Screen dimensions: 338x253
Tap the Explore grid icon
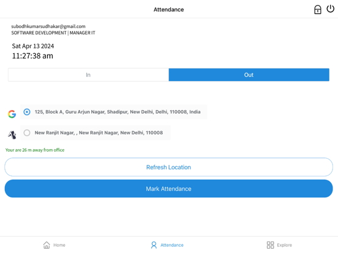click(x=270, y=245)
